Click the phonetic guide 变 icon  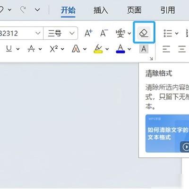[x=120, y=33]
